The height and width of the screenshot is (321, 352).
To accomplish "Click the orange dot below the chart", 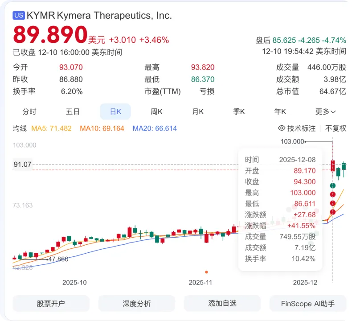I will tap(206, 272).
